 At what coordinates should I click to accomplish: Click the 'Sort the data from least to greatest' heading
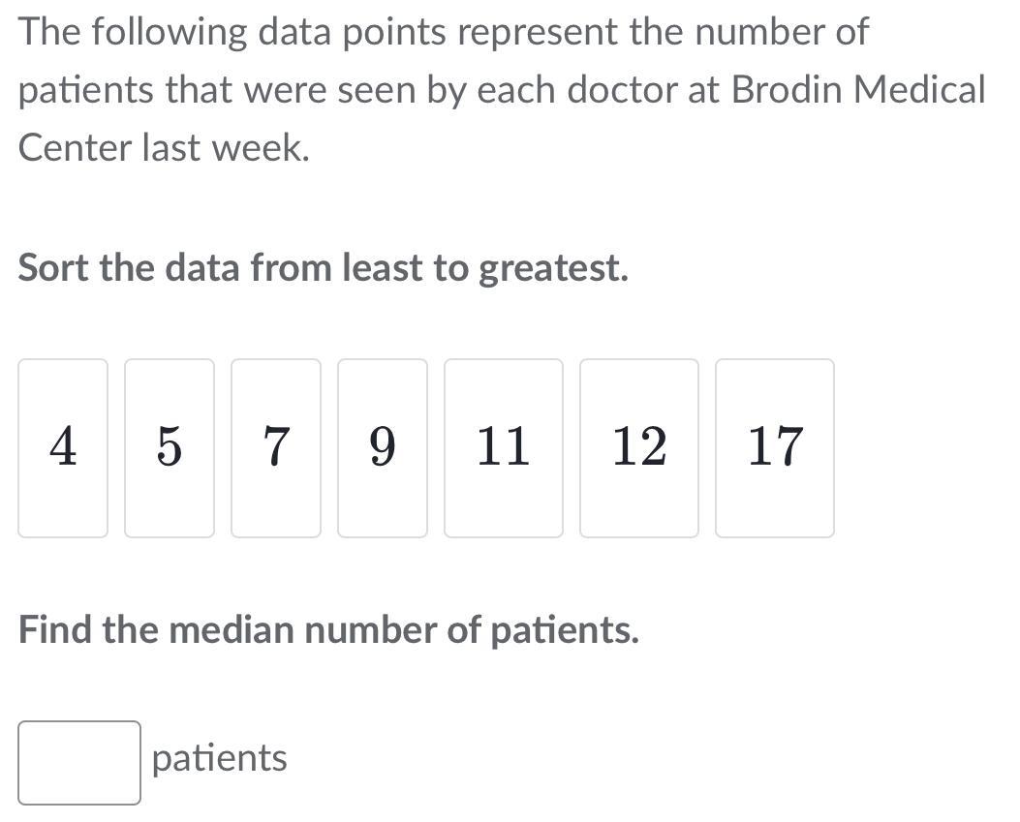click(324, 267)
